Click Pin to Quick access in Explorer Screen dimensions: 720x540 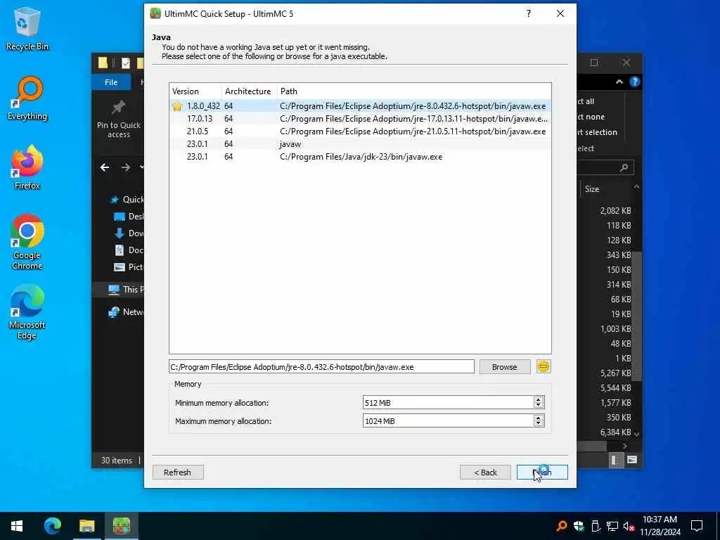pos(118,120)
